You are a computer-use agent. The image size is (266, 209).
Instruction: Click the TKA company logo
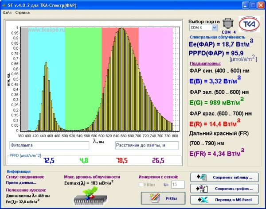249,24
